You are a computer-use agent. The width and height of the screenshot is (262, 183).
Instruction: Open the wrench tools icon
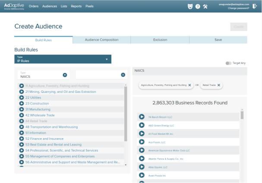(205, 6)
